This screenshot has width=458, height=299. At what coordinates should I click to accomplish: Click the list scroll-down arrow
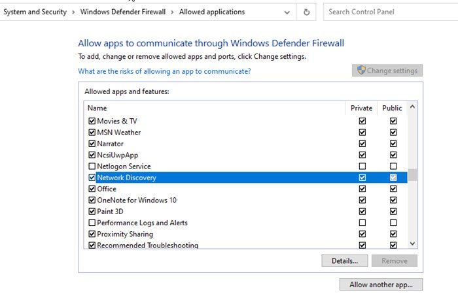click(412, 244)
